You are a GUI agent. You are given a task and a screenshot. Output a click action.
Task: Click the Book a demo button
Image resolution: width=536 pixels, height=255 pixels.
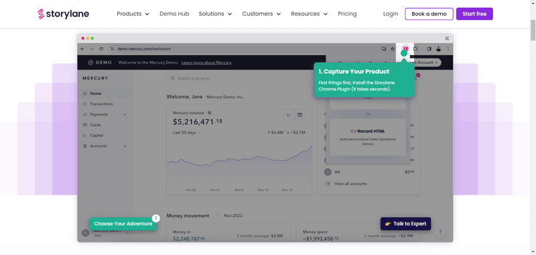[x=429, y=13]
